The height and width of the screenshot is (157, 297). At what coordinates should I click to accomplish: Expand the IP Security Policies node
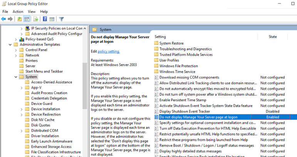tap(22, 29)
